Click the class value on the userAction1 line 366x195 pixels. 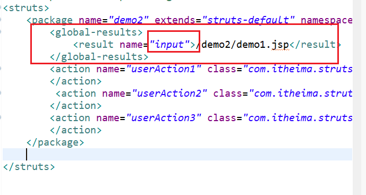point(297,69)
